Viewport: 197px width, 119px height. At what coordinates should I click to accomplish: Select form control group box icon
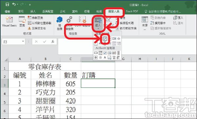coord(96,43)
